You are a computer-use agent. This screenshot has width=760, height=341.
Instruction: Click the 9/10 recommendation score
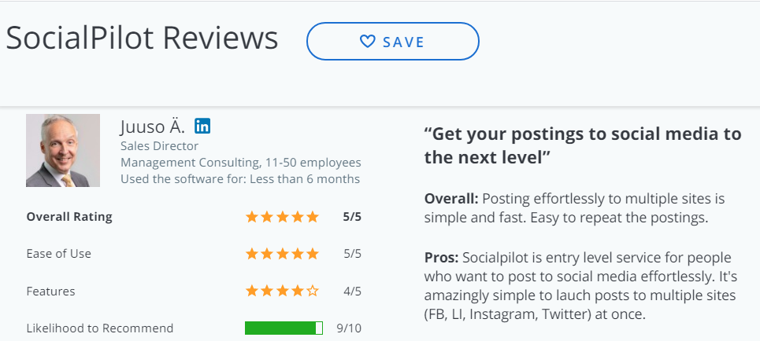(x=349, y=328)
